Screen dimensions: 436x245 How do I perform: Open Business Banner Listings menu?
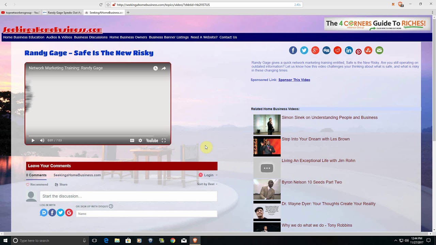(169, 37)
